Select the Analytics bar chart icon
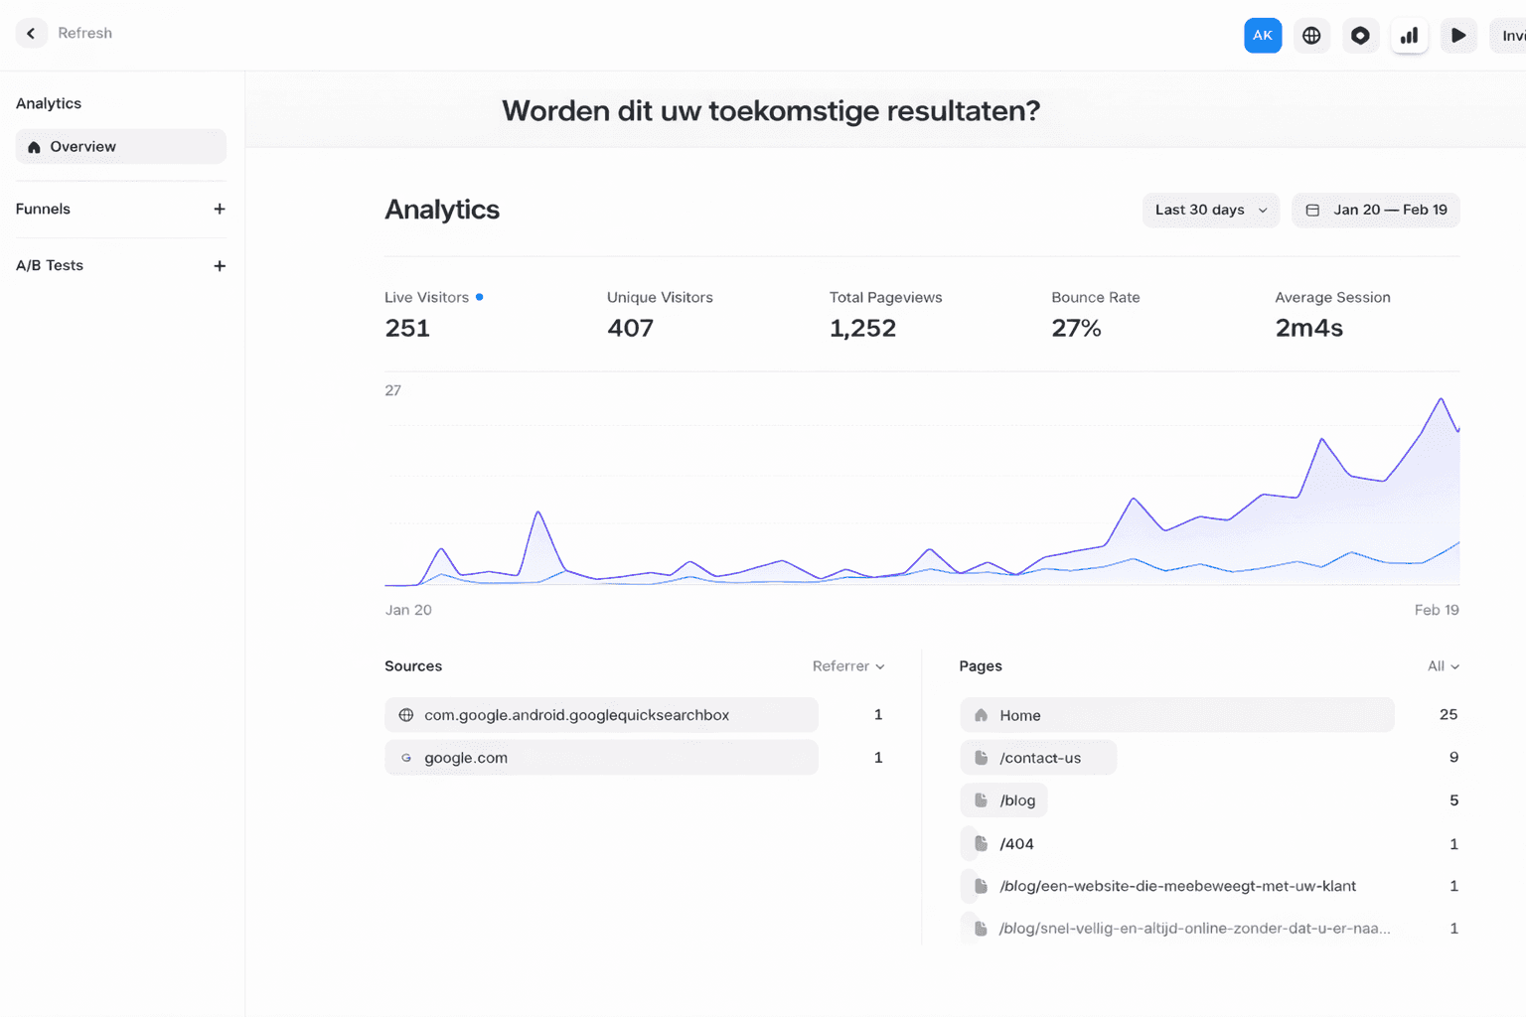1526x1017 pixels. pos(1409,35)
